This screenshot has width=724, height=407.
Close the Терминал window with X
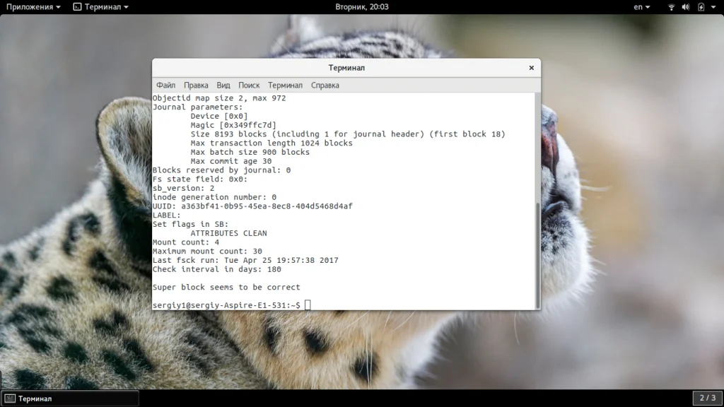pyautogui.click(x=532, y=68)
